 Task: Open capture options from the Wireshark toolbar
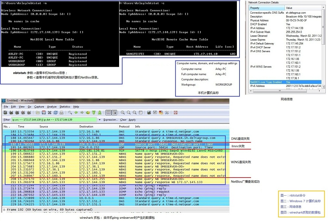11,113
